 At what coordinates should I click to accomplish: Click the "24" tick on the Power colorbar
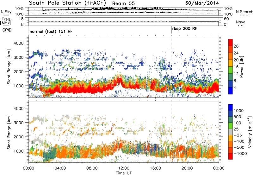click(236, 53)
